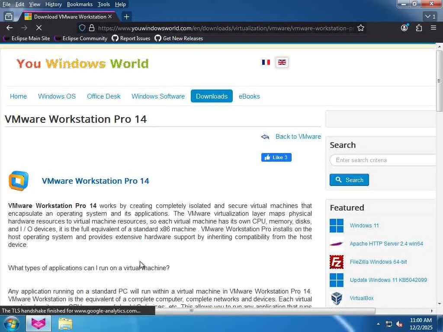
Task: Click the browser URL address bar
Action: 225,28
